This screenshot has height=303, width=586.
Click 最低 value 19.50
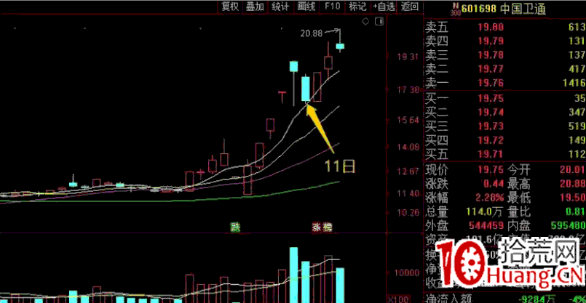click(x=572, y=198)
